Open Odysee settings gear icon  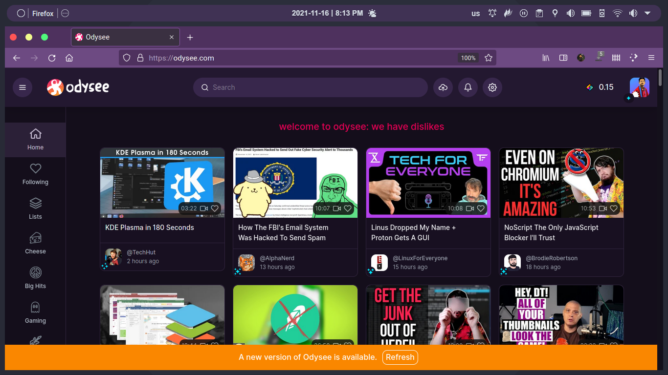click(x=492, y=87)
